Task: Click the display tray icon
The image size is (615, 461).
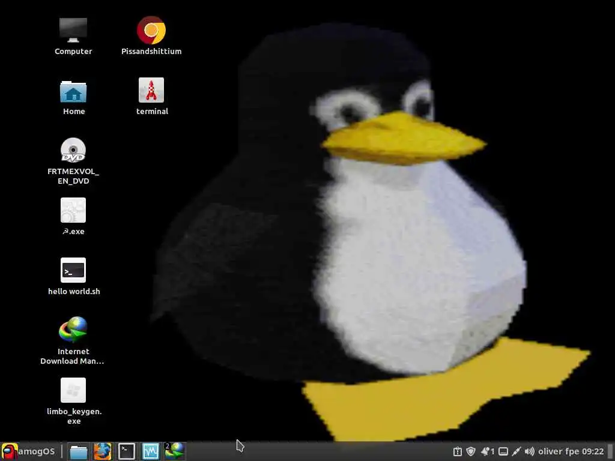Action: click(503, 451)
